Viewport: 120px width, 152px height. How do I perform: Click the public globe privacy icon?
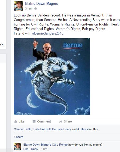tap(35, 9)
